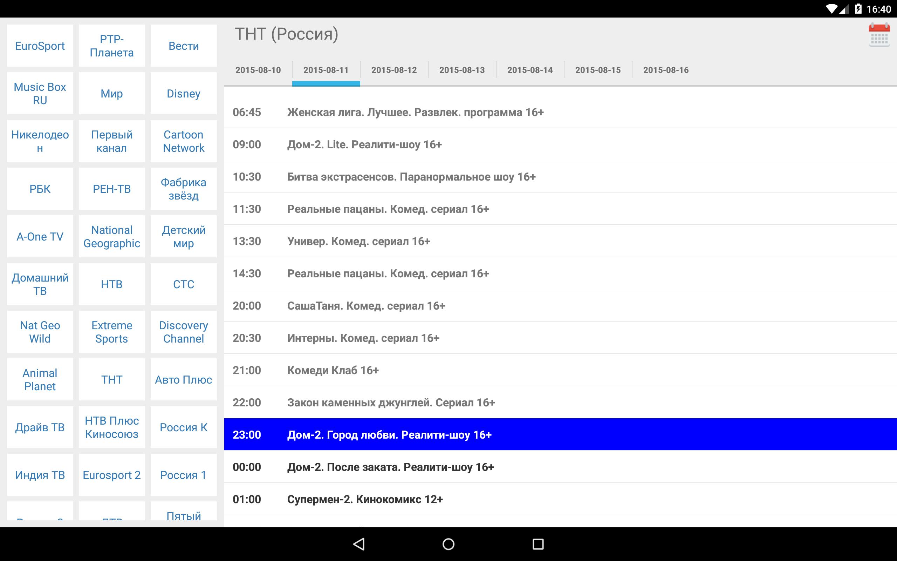Open the РТР-Планета channel

[x=111, y=46]
